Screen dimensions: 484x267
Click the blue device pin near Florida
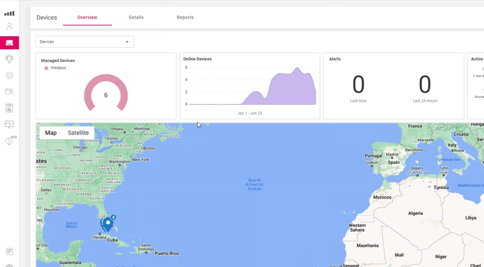click(108, 224)
